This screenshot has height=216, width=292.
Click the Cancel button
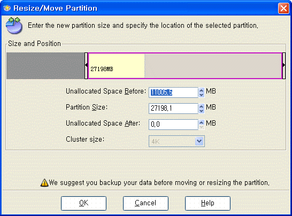point(145,203)
